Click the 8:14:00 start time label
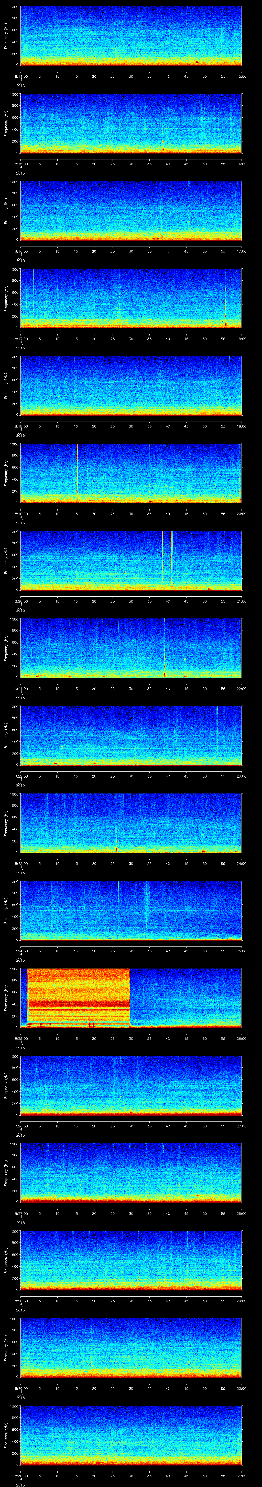262x1487 pixels. [x=20, y=76]
